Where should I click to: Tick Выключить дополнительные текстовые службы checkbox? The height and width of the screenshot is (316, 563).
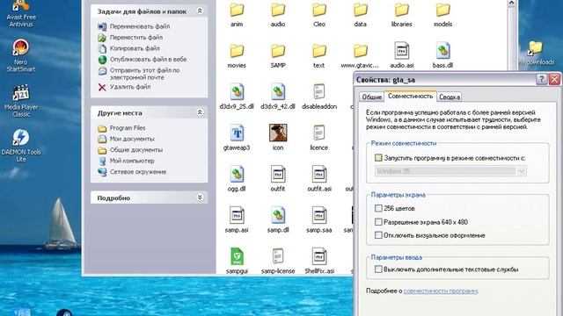click(x=378, y=269)
